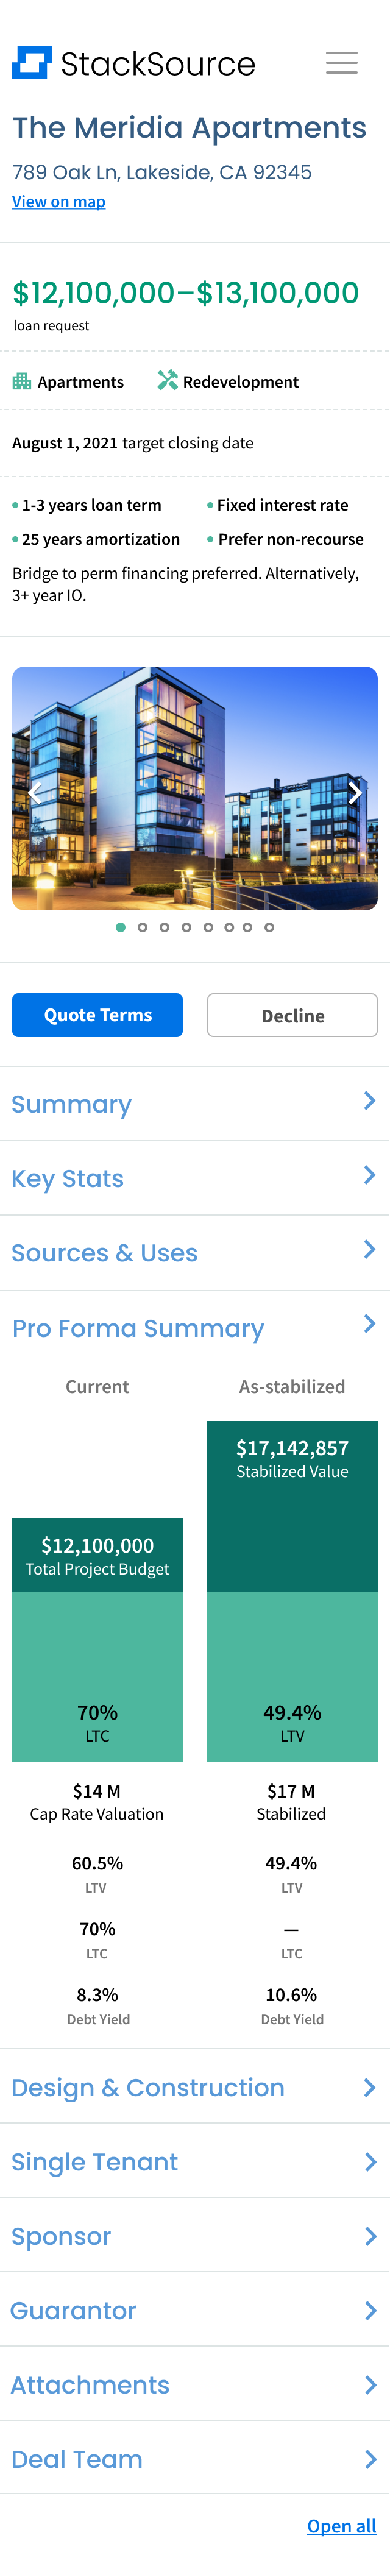
Task: Open the Design & Construction section
Action: [x=194, y=2088]
